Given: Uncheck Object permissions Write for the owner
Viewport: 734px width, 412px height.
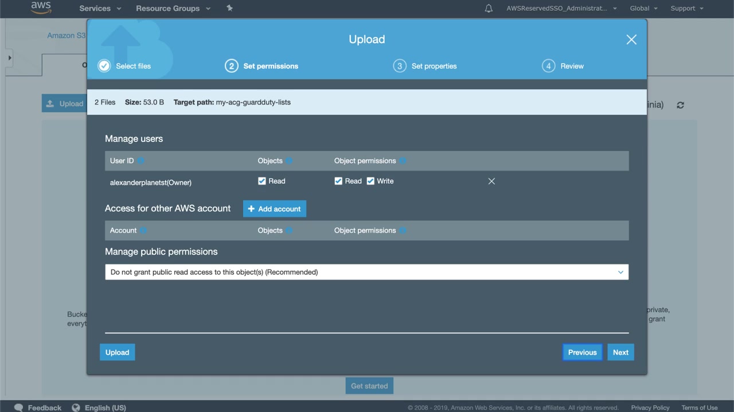Looking at the screenshot, I should (x=370, y=181).
